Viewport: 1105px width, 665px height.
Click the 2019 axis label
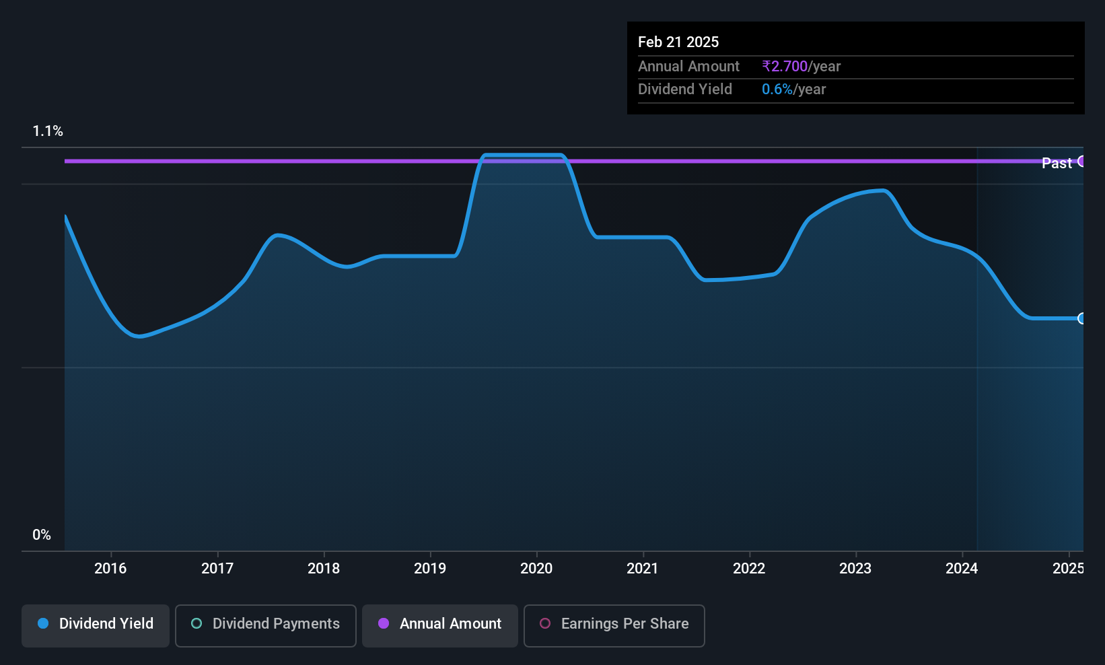coord(430,568)
